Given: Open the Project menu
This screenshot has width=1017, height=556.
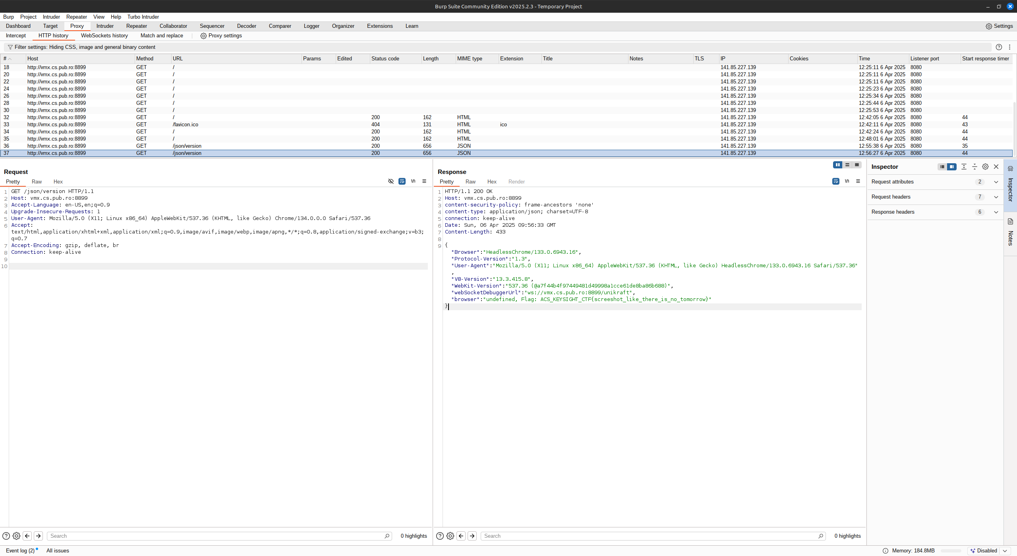Looking at the screenshot, I should click(28, 17).
